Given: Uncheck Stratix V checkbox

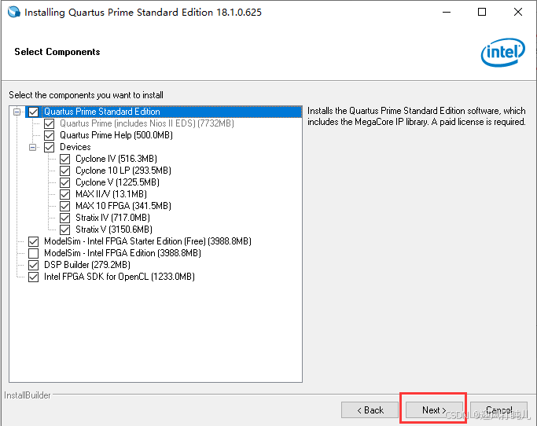Looking at the screenshot, I should click(64, 230).
